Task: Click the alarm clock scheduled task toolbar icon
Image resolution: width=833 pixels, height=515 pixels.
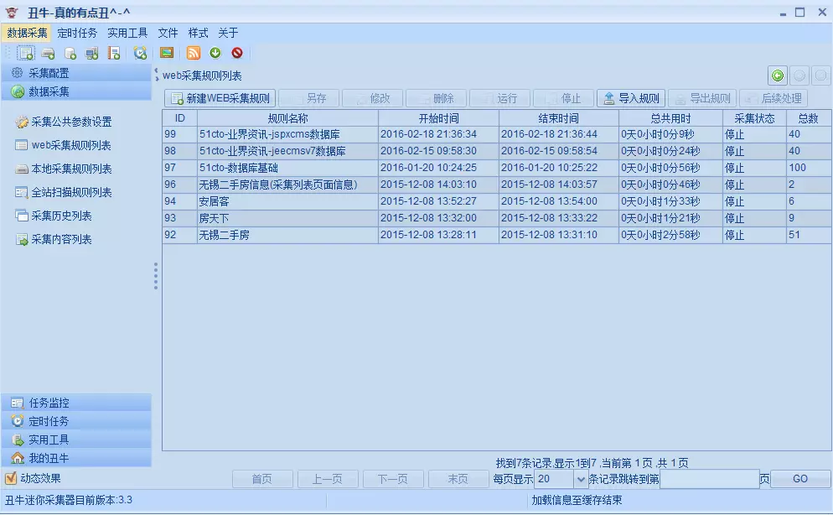Action: coord(140,53)
